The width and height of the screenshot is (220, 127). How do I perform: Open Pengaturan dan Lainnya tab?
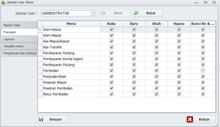[x=19, y=53]
